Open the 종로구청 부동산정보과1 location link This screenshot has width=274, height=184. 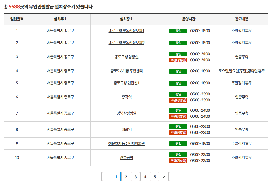(126, 31)
